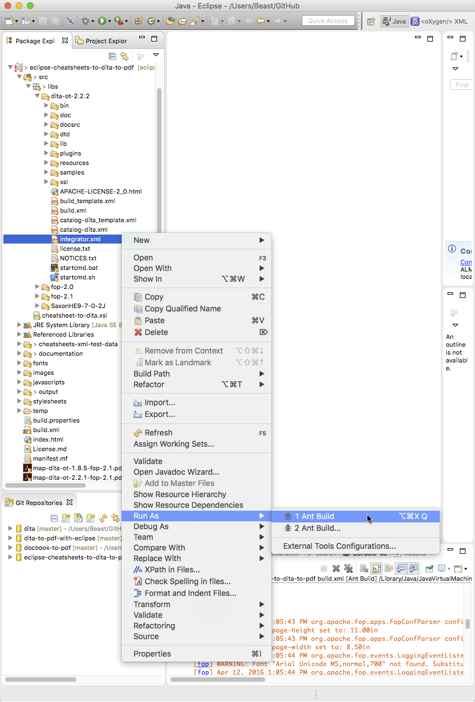
Task: Select cheatsheet-to-dita.xsl file
Action: point(74,315)
